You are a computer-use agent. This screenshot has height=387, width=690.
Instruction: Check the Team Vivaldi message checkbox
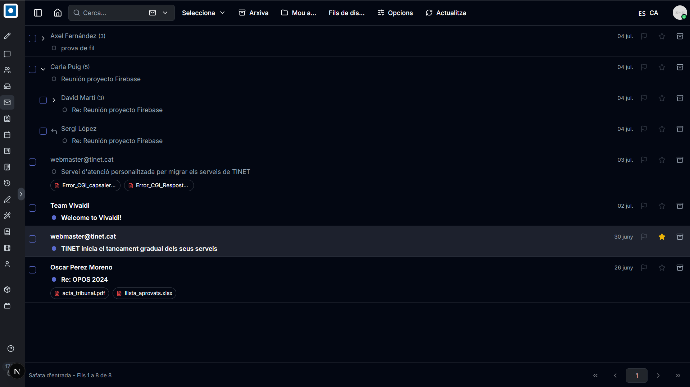(x=32, y=208)
